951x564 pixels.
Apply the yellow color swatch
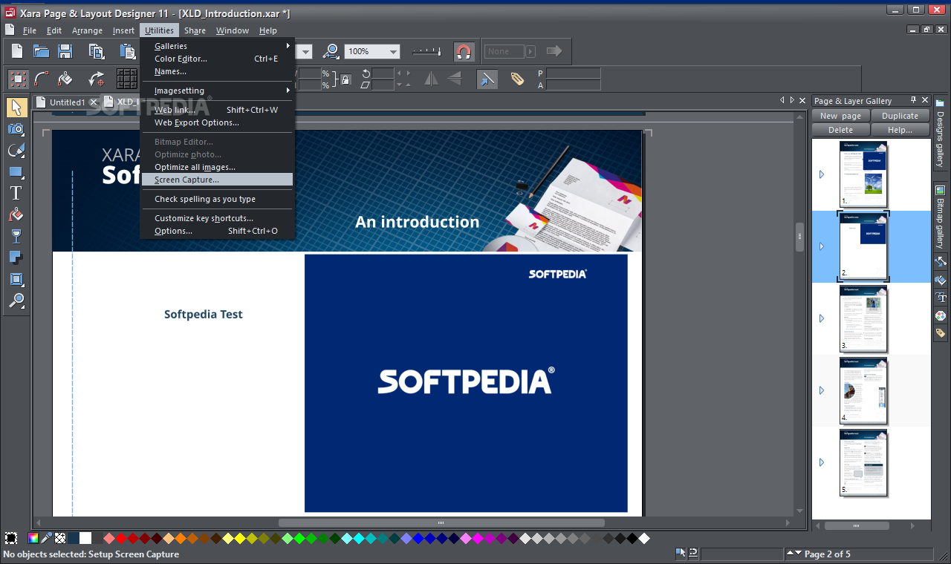[x=239, y=538]
